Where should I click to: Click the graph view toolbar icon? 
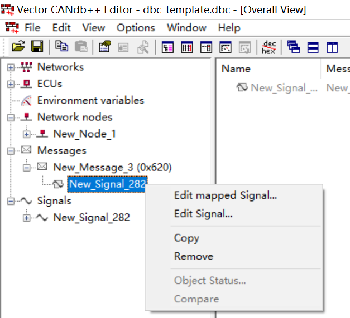226,47
